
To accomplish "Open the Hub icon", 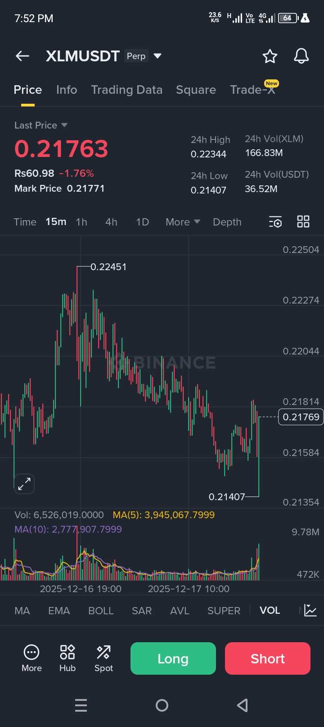I will pos(67,658).
